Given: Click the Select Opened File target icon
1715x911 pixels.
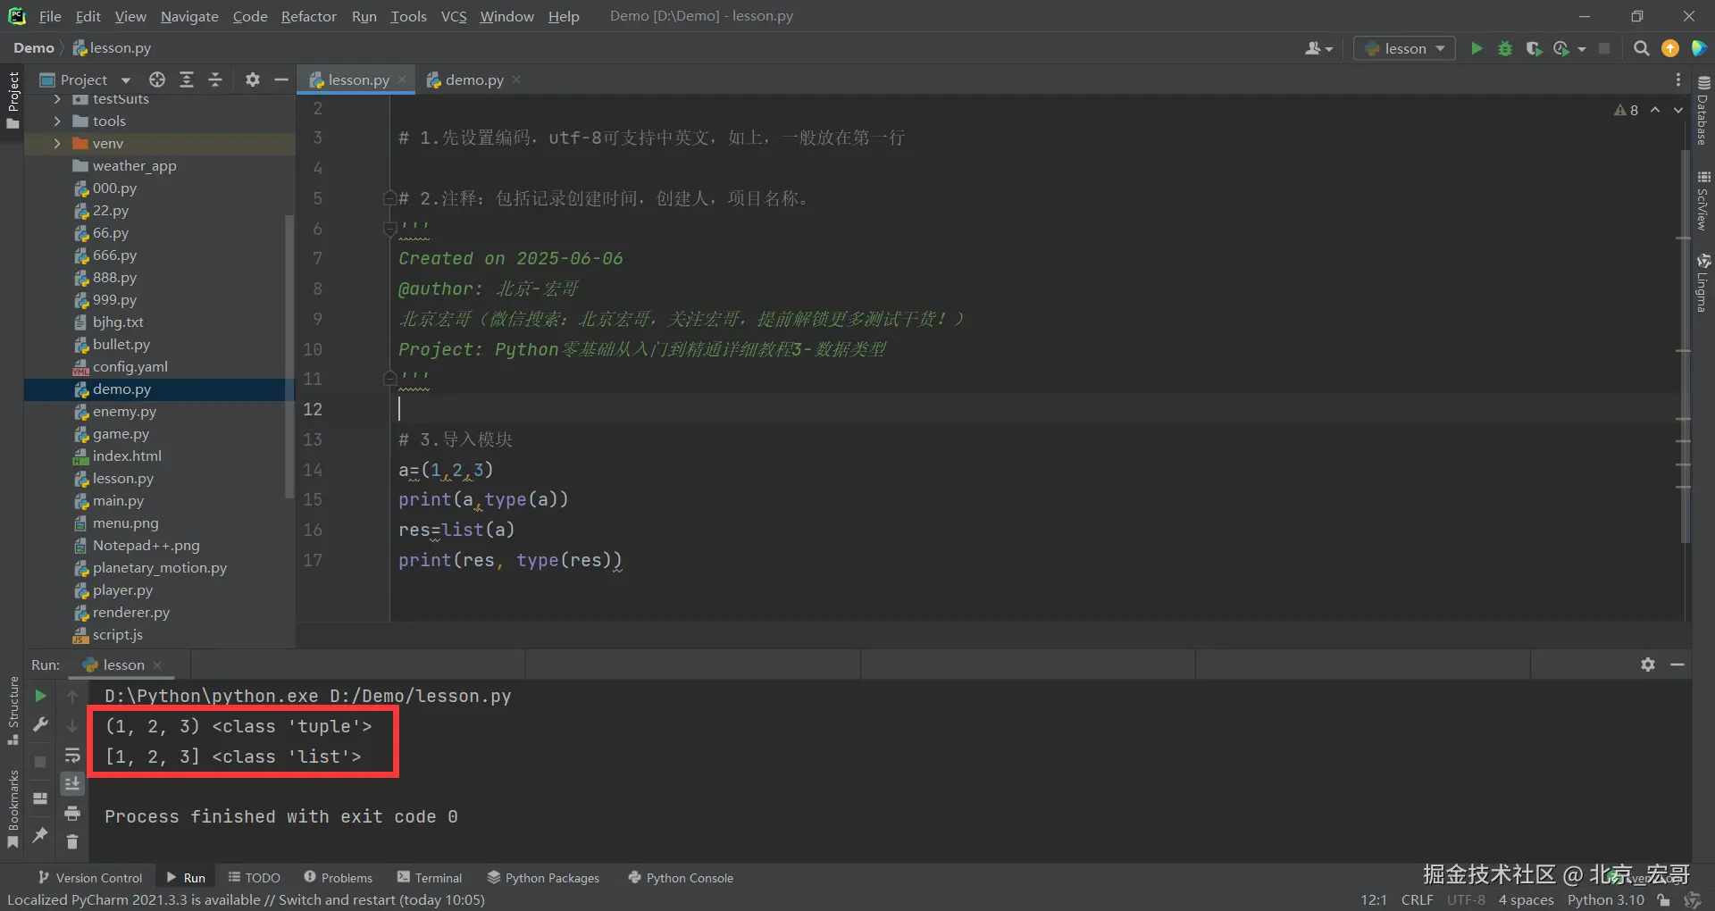Looking at the screenshot, I should point(157,79).
